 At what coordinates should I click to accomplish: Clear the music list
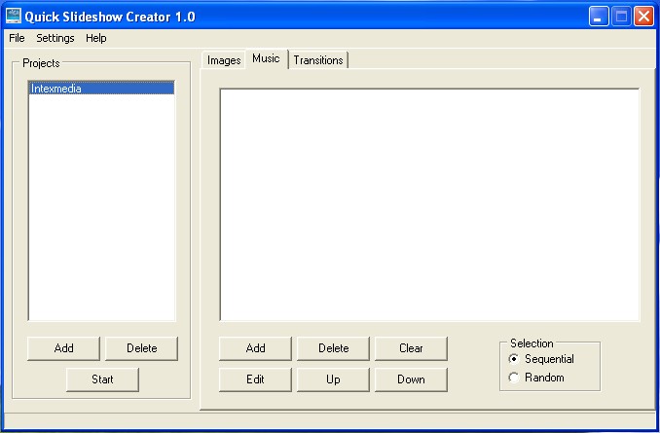coord(411,348)
